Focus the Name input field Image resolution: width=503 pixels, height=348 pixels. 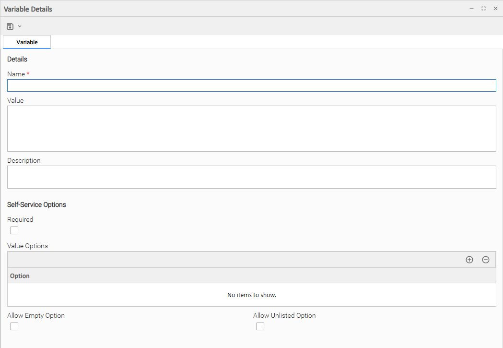click(251, 85)
